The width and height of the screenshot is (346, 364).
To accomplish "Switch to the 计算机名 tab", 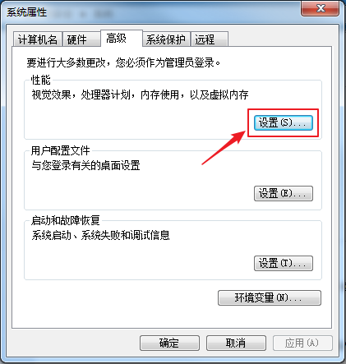I will point(38,39).
